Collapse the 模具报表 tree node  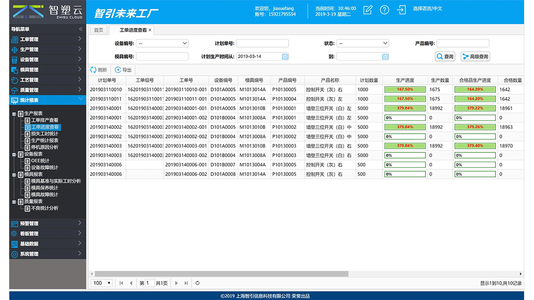point(13,175)
